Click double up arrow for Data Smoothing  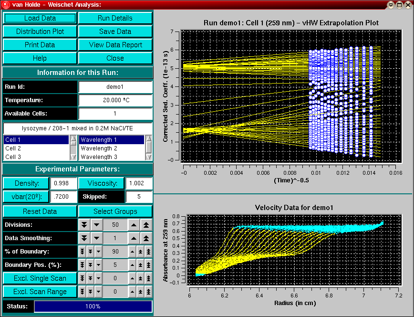pyautogui.click(x=146, y=238)
